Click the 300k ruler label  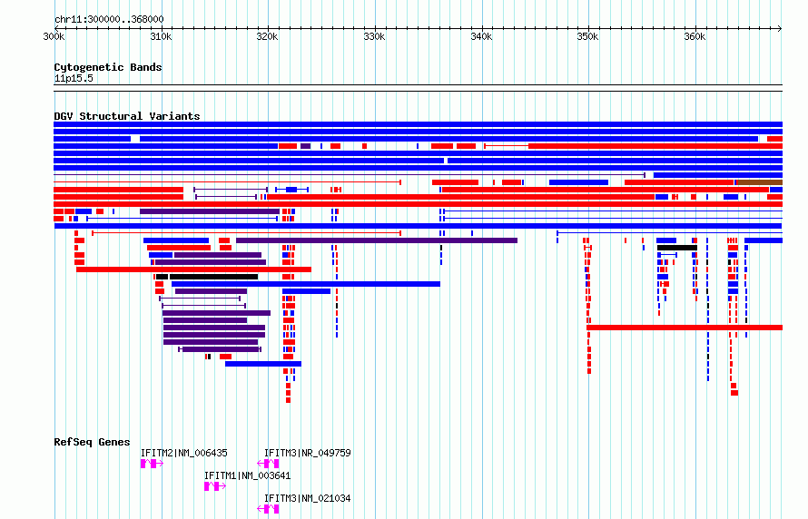[54, 37]
